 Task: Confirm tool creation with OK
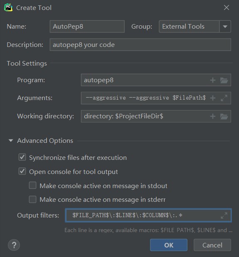click(x=169, y=245)
